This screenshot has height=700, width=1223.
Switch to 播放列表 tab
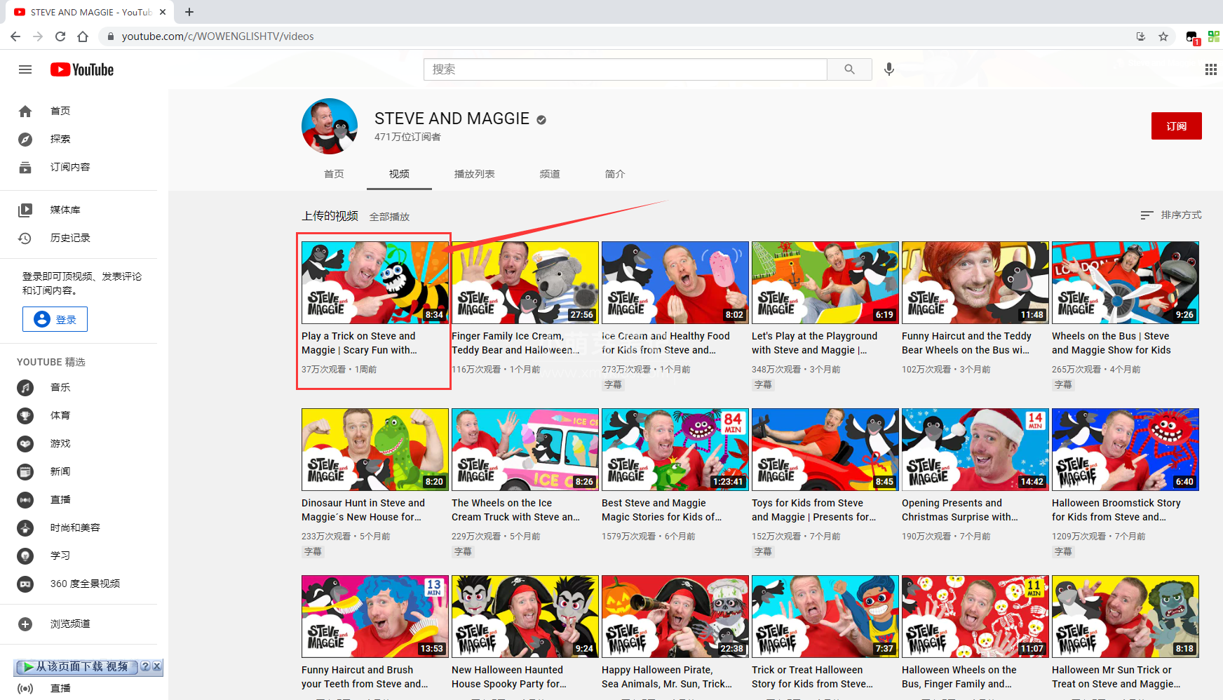click(x=475, y=174)
